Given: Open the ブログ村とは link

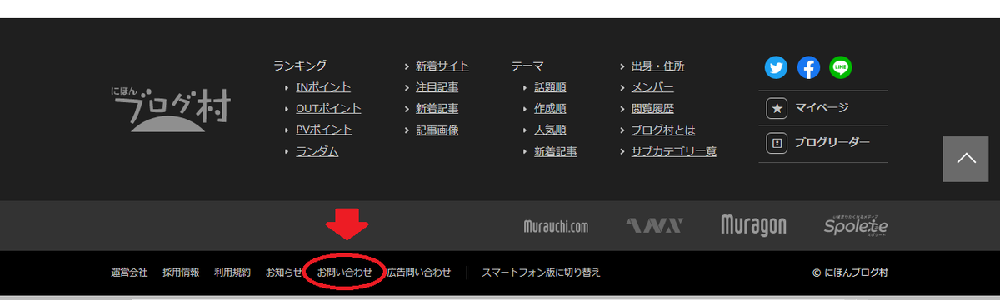Looking at the screenshot, I should click(x=663, y=130).
